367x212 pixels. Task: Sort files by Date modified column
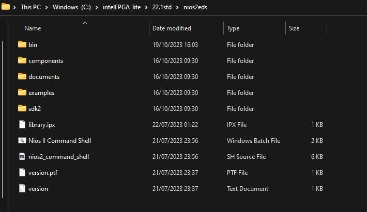(x=172, y=28)
